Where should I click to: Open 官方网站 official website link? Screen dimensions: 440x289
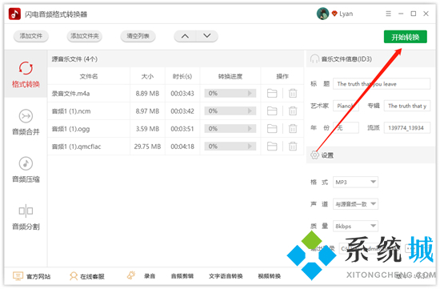38,276
